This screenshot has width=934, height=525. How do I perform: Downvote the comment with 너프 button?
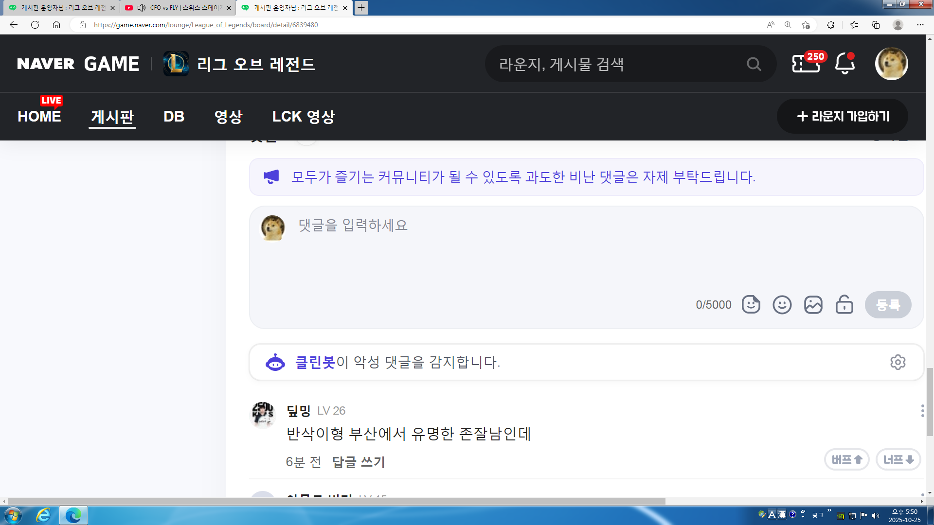click(x=898, y=459)
